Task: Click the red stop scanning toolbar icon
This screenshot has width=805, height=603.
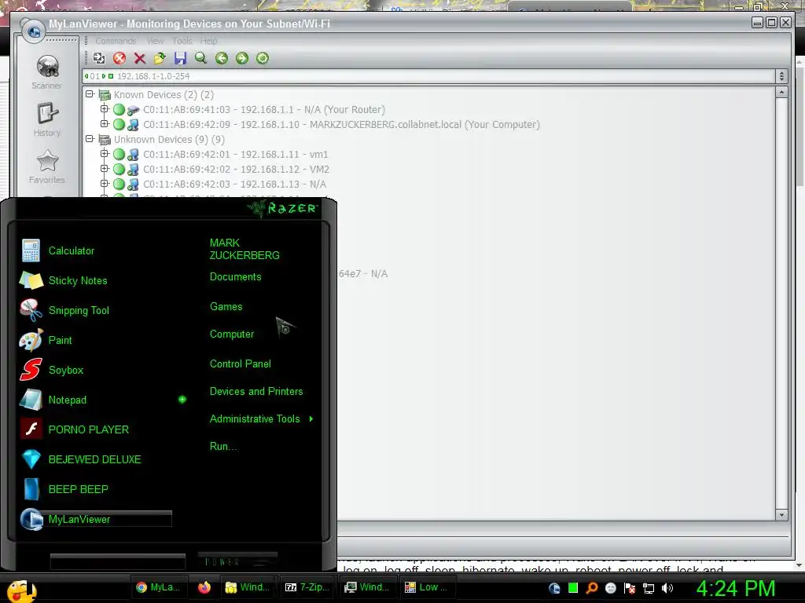Action: click(119, 58)
